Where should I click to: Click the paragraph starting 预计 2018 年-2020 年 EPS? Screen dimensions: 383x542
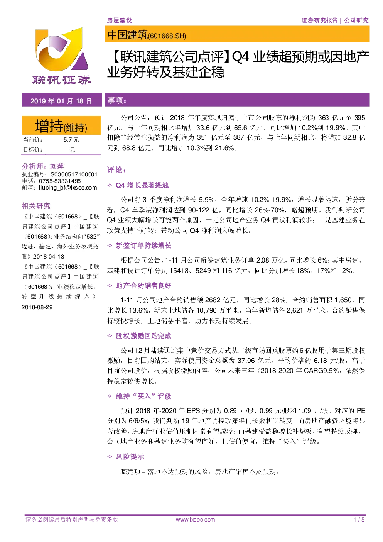coord(236,426)
